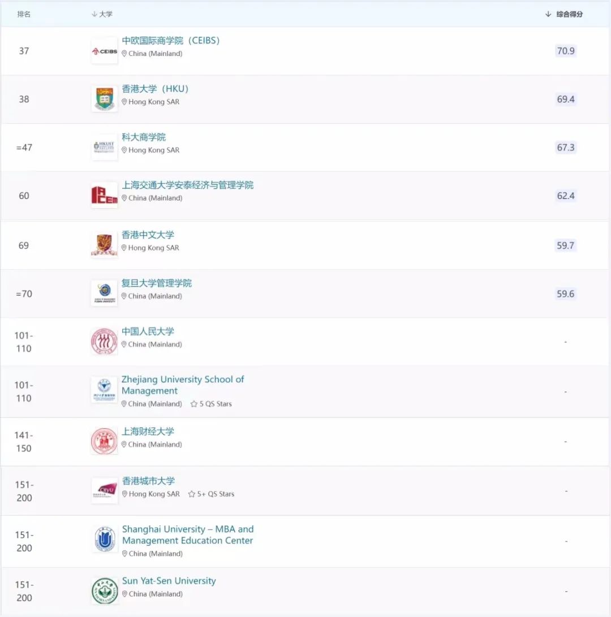Click the red ACEM logo

[x=104, y=196]
